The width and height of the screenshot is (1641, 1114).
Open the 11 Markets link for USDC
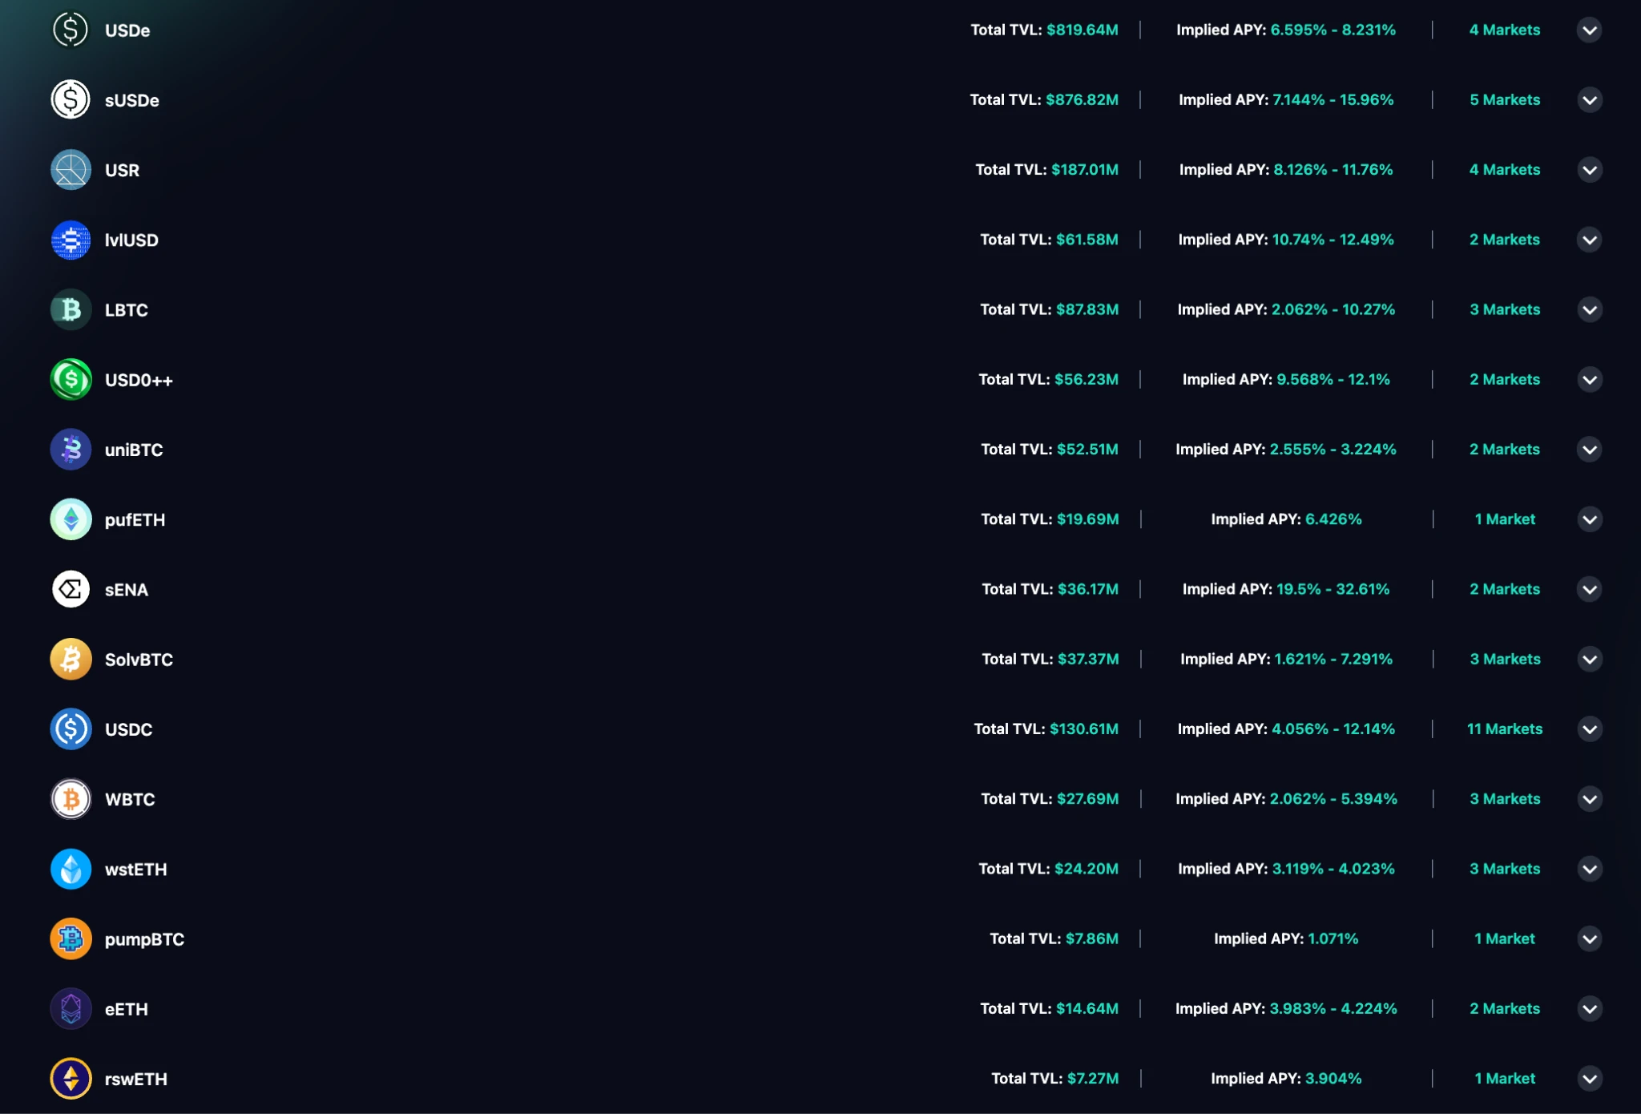point(1504,729)
